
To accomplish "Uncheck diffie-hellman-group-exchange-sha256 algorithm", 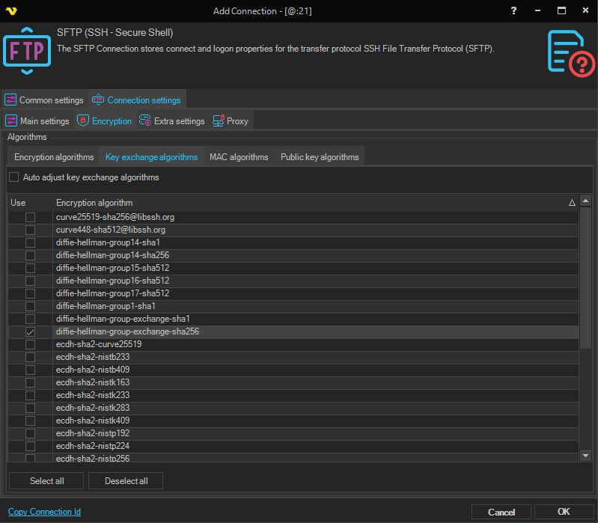I will pyautogui.click(x=30, y=331).
